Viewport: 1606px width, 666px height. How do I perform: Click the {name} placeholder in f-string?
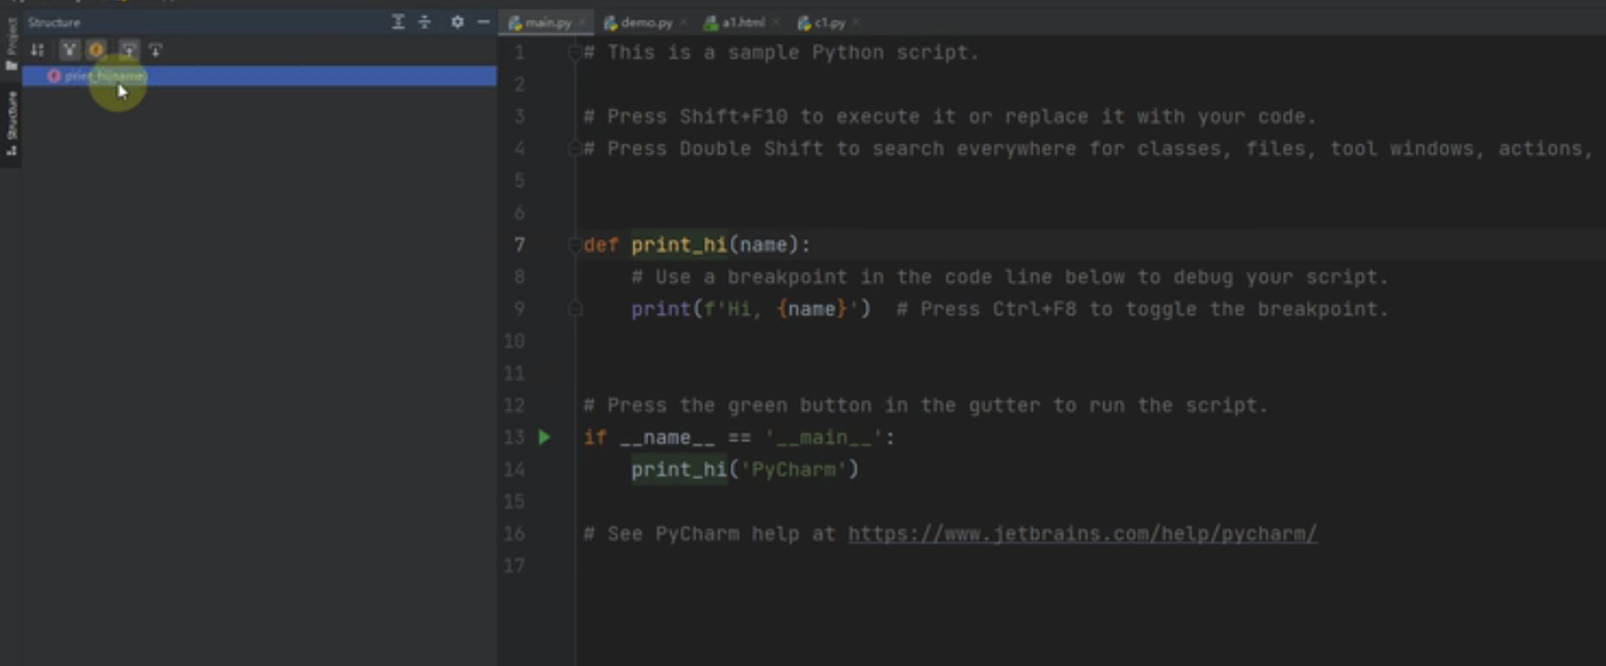(x=812, y=309)
